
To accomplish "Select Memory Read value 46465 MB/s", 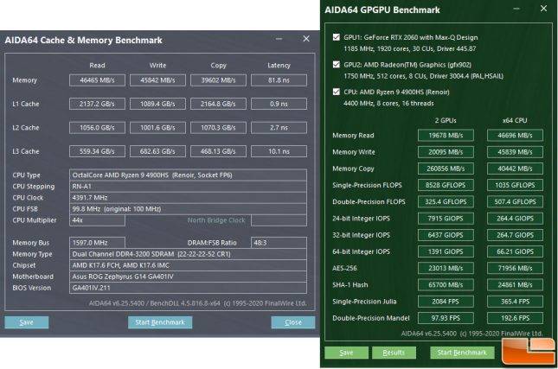I will [x=97, y=80].
